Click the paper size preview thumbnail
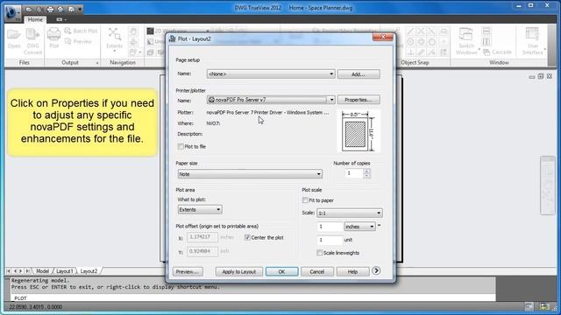This screenshot has height=315, width=561. pyautogui.click(x=359, y=131)
